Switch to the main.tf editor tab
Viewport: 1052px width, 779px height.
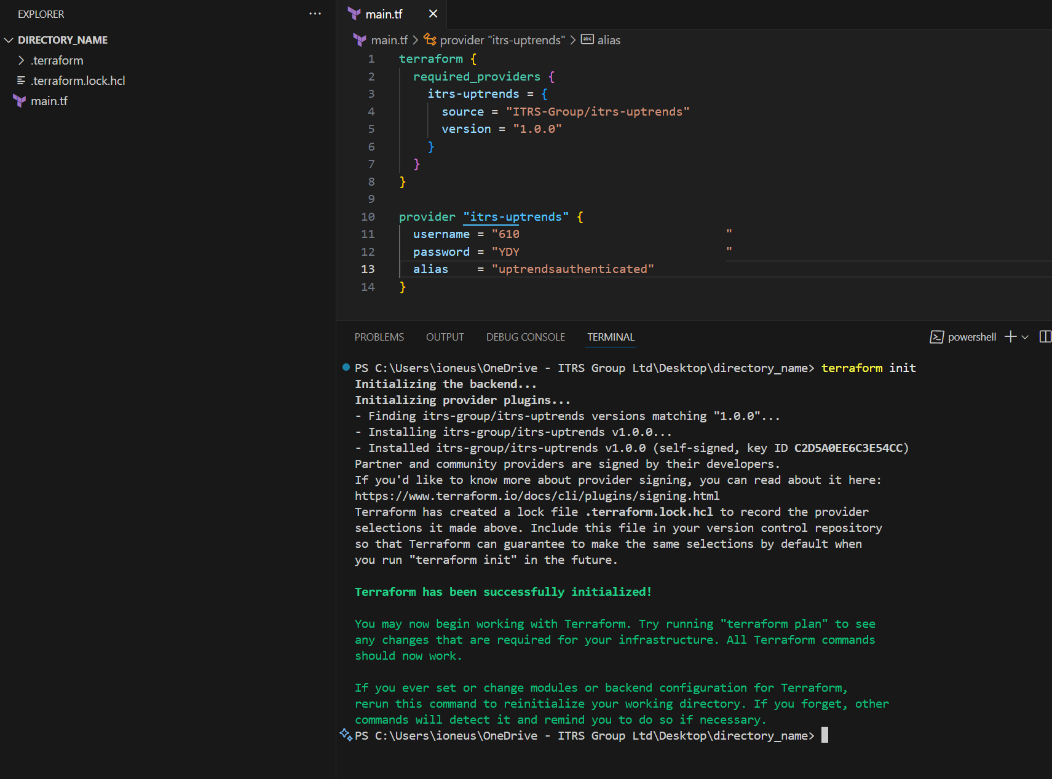[384, 14]
